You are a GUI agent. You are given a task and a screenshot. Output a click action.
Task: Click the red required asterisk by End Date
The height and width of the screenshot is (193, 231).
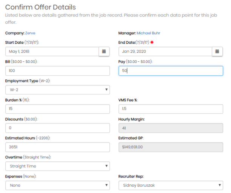pyautogui.click(x=152, y=43)
